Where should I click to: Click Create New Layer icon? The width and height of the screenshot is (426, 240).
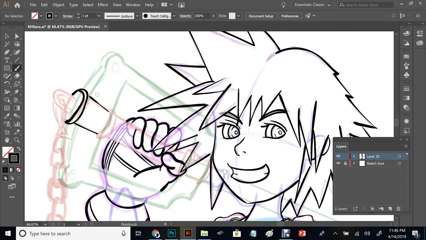pos(390,209)
